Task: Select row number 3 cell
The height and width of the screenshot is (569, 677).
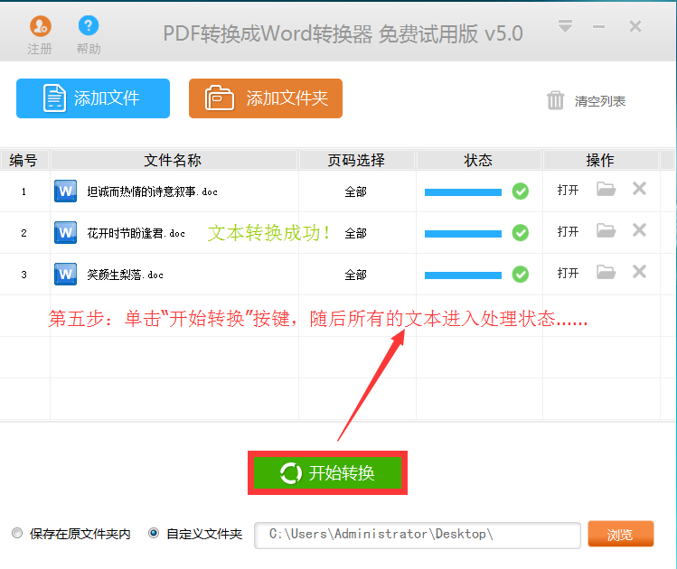Action: pos(24,275)
